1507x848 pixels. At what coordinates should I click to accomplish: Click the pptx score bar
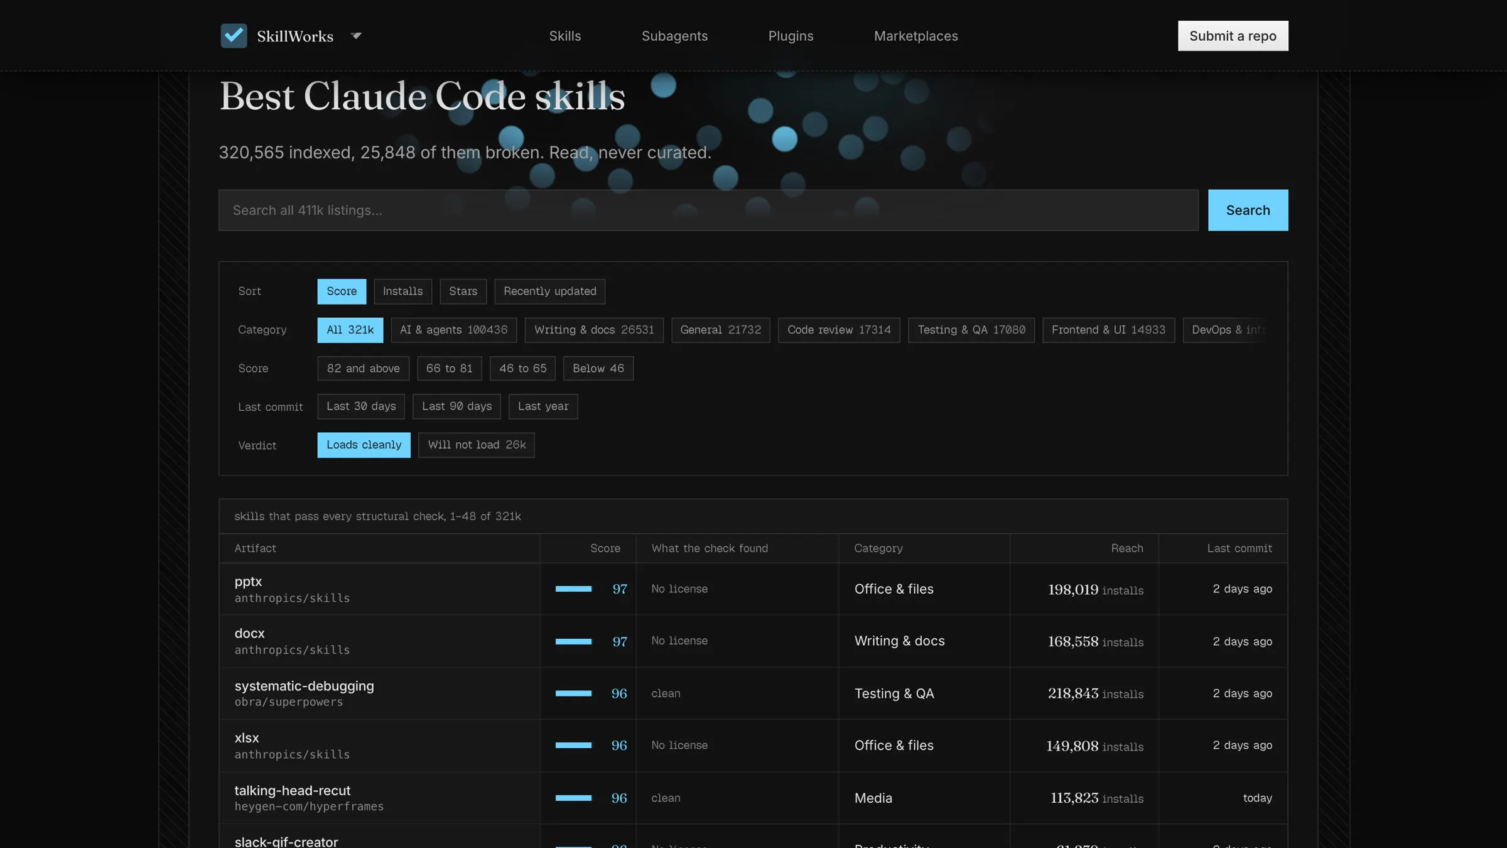click(x=573, y=589)
